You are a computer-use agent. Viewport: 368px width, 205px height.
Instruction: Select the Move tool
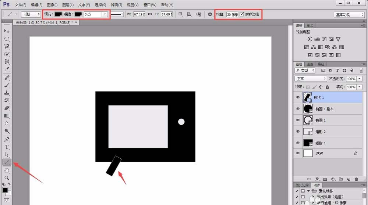coord(7,31)
